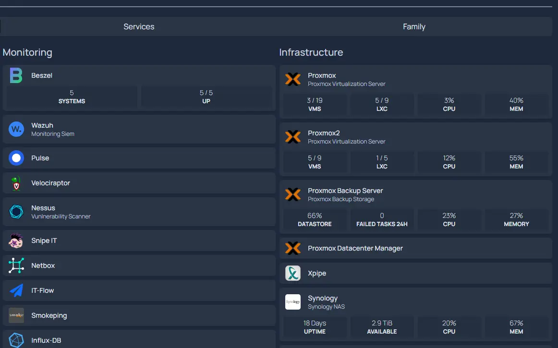The width and height of the screenshot is (558, 348).
Task: Open the Nessus hexagon icon
Action: pos(16,212)
